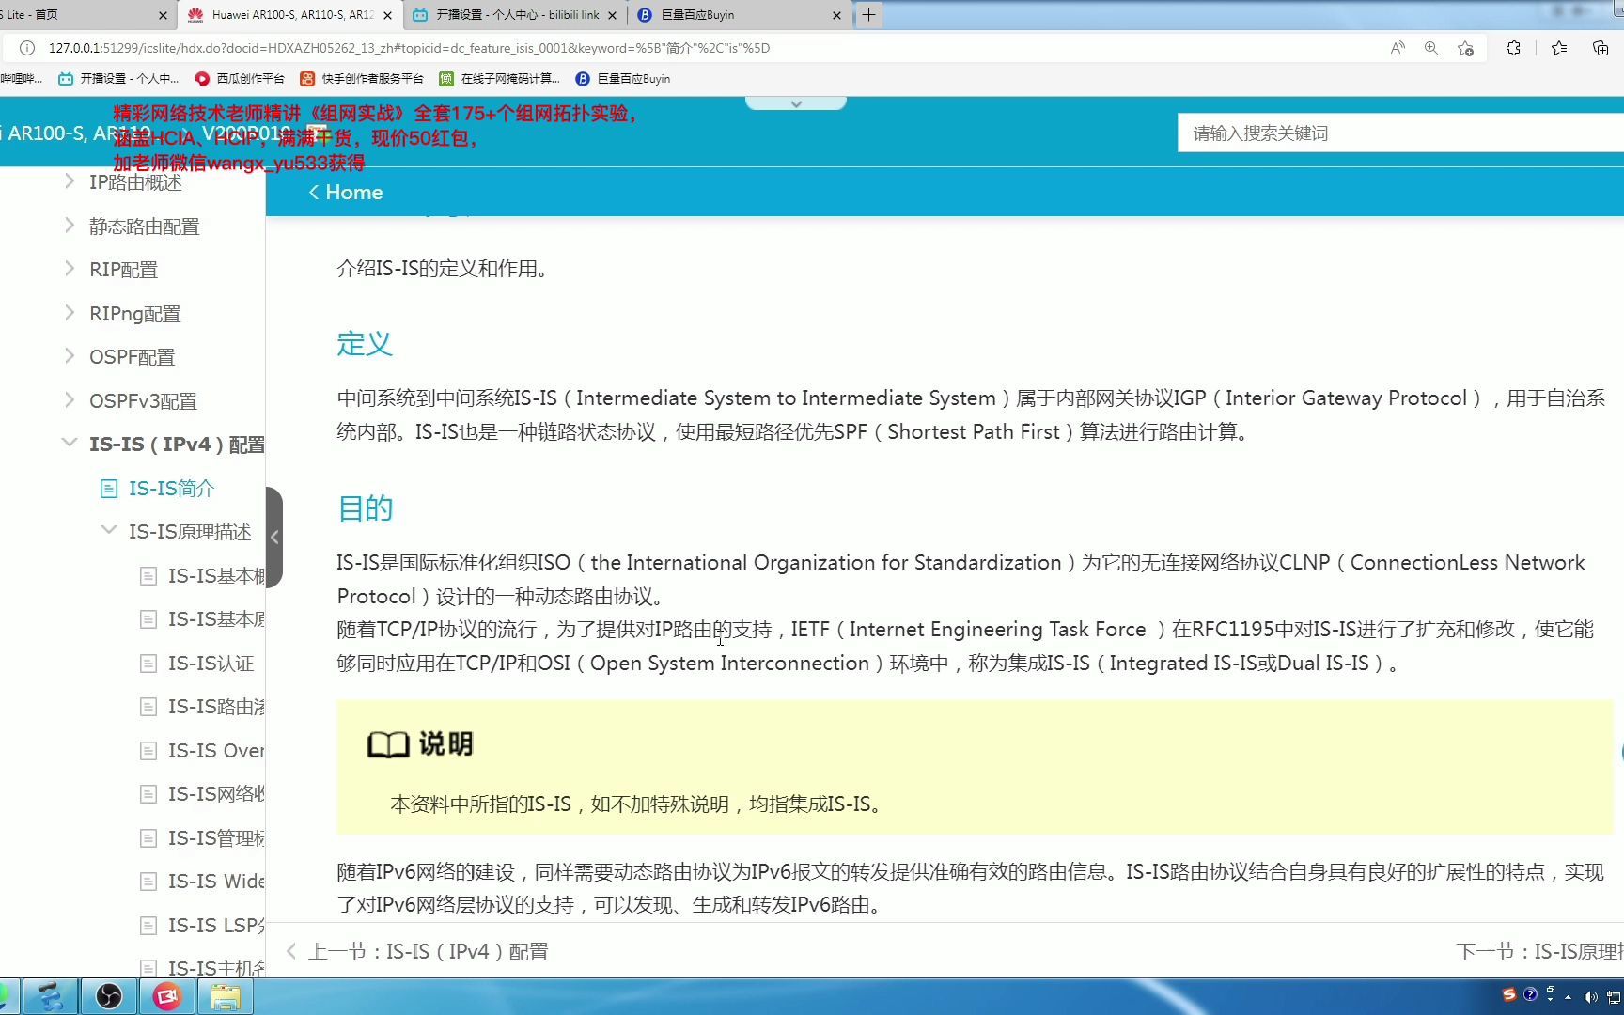Open the IS-IS Wide topic in sidebar
This screenshot has width=1624, height=1015.
click(x=216, y=881)
